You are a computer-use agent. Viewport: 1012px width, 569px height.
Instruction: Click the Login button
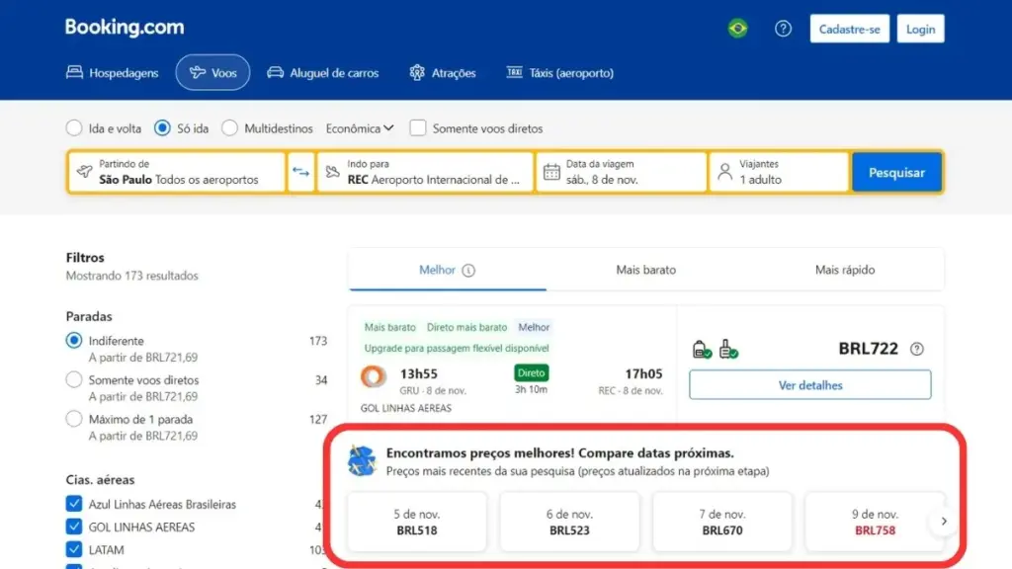coord(920,29)
